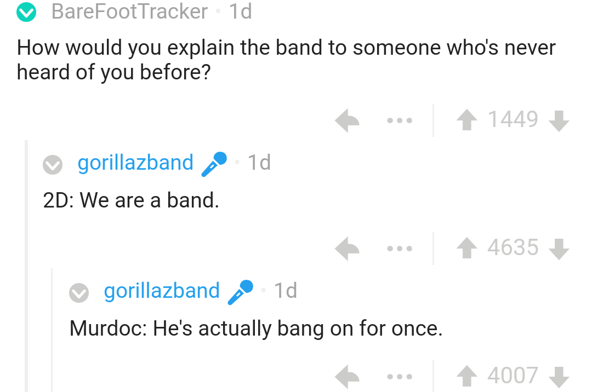Collapse the Murdoc reply comment
The width and height of the screenshot is (592, 392).
79,292
